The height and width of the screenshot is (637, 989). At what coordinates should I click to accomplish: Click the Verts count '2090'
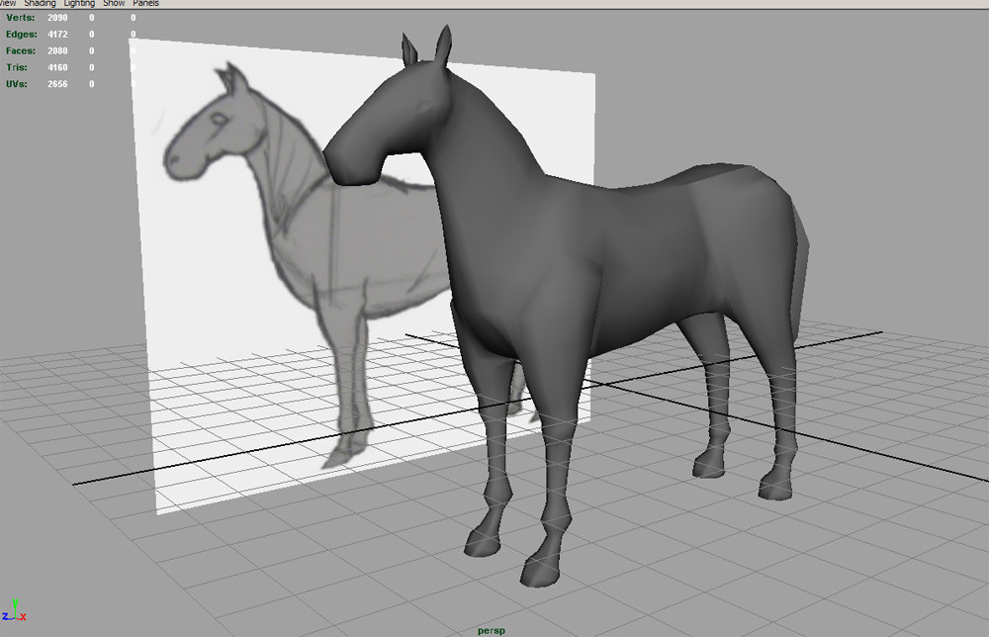coord(57,18)
